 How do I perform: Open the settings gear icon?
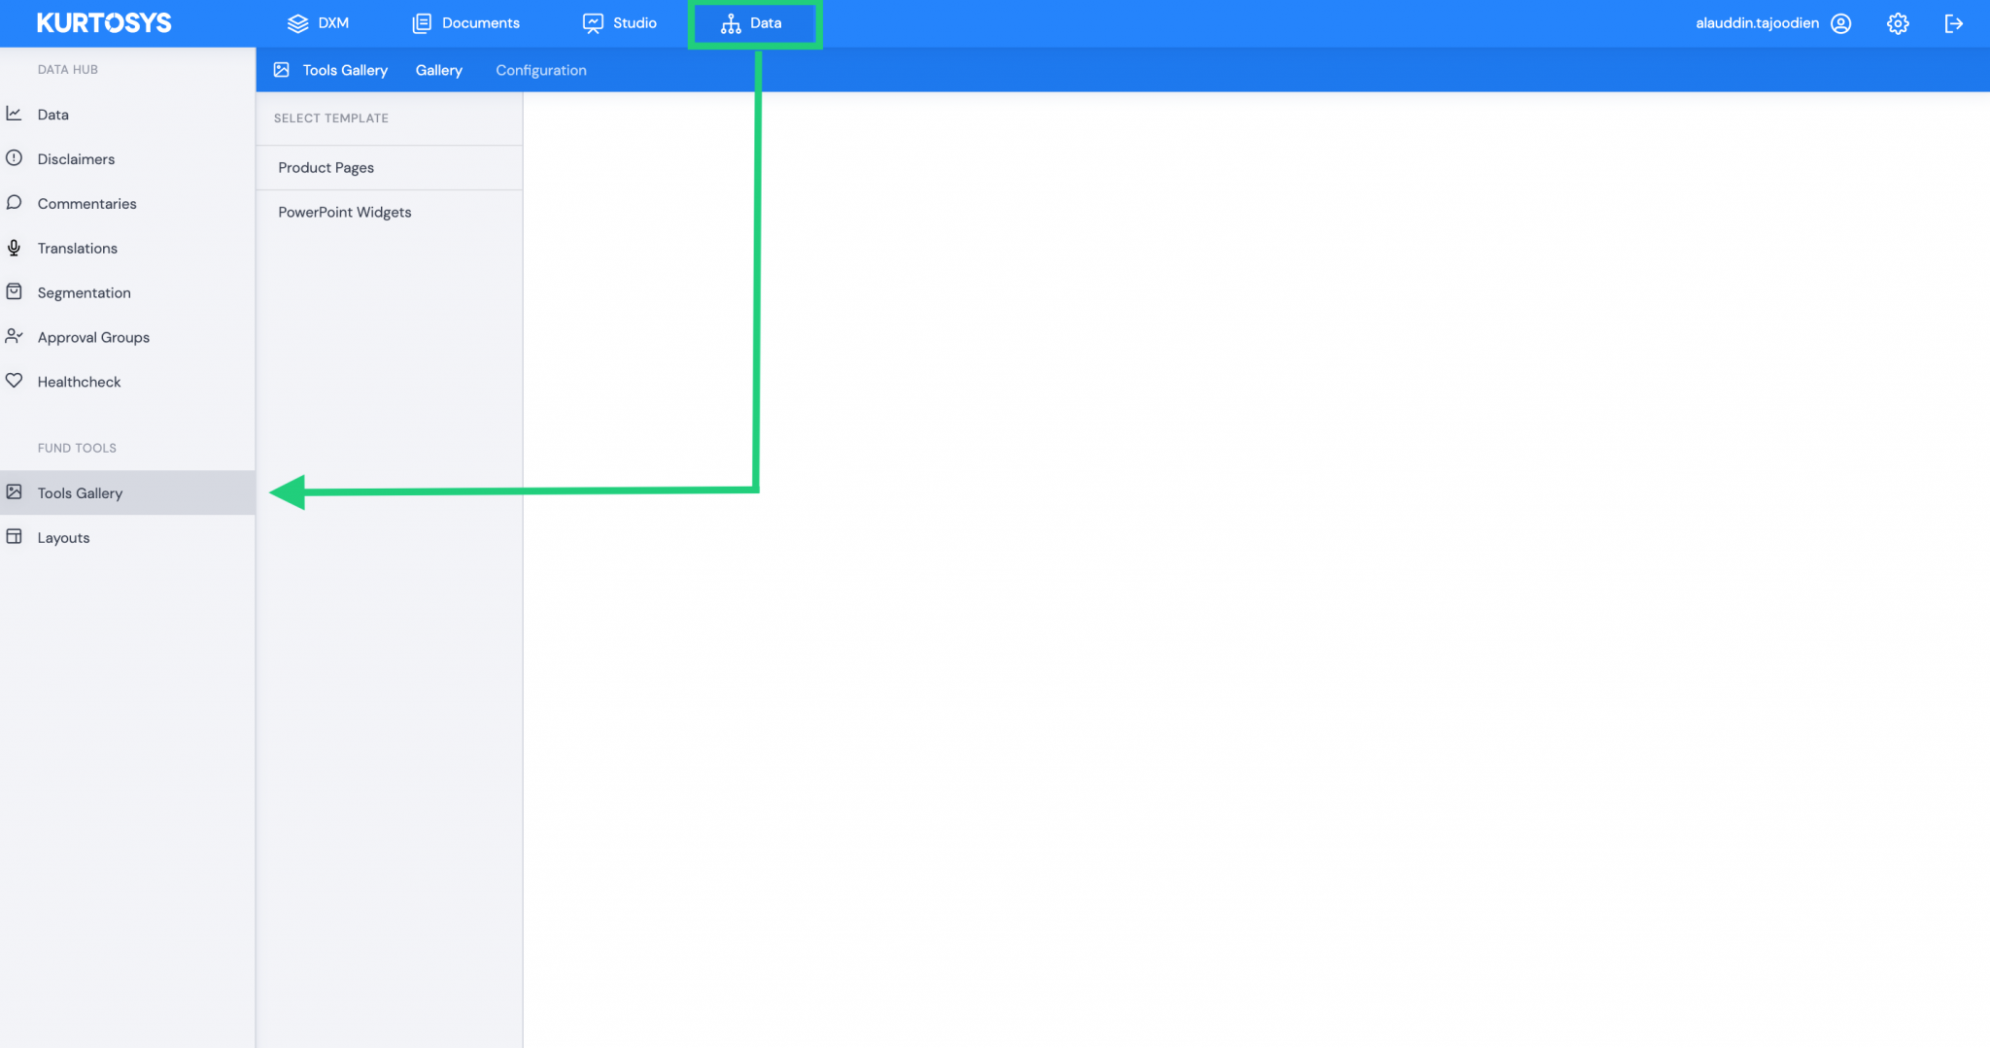click(1897, 22)
